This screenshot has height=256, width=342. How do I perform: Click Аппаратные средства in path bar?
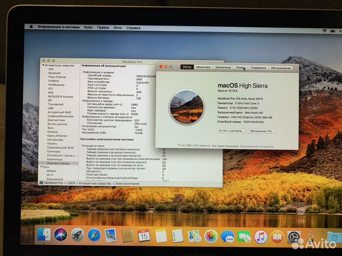tap(95, 183)
